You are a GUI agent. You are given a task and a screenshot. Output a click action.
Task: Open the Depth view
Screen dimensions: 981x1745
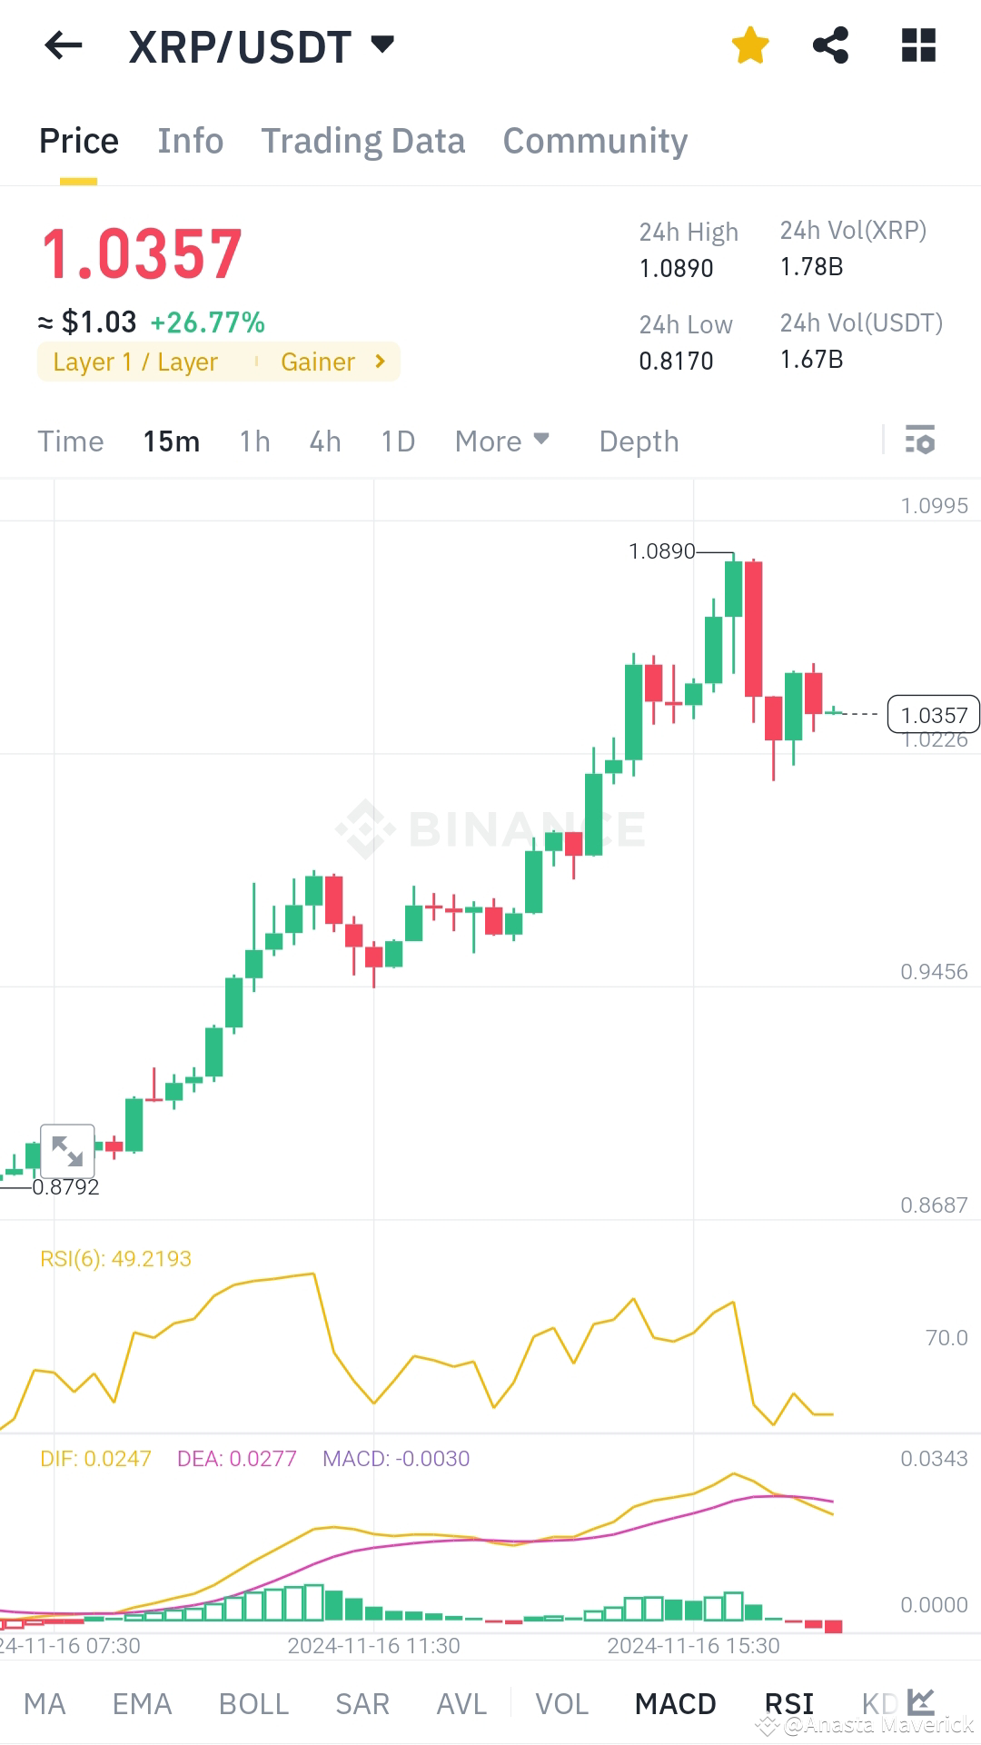coord(638,441)
